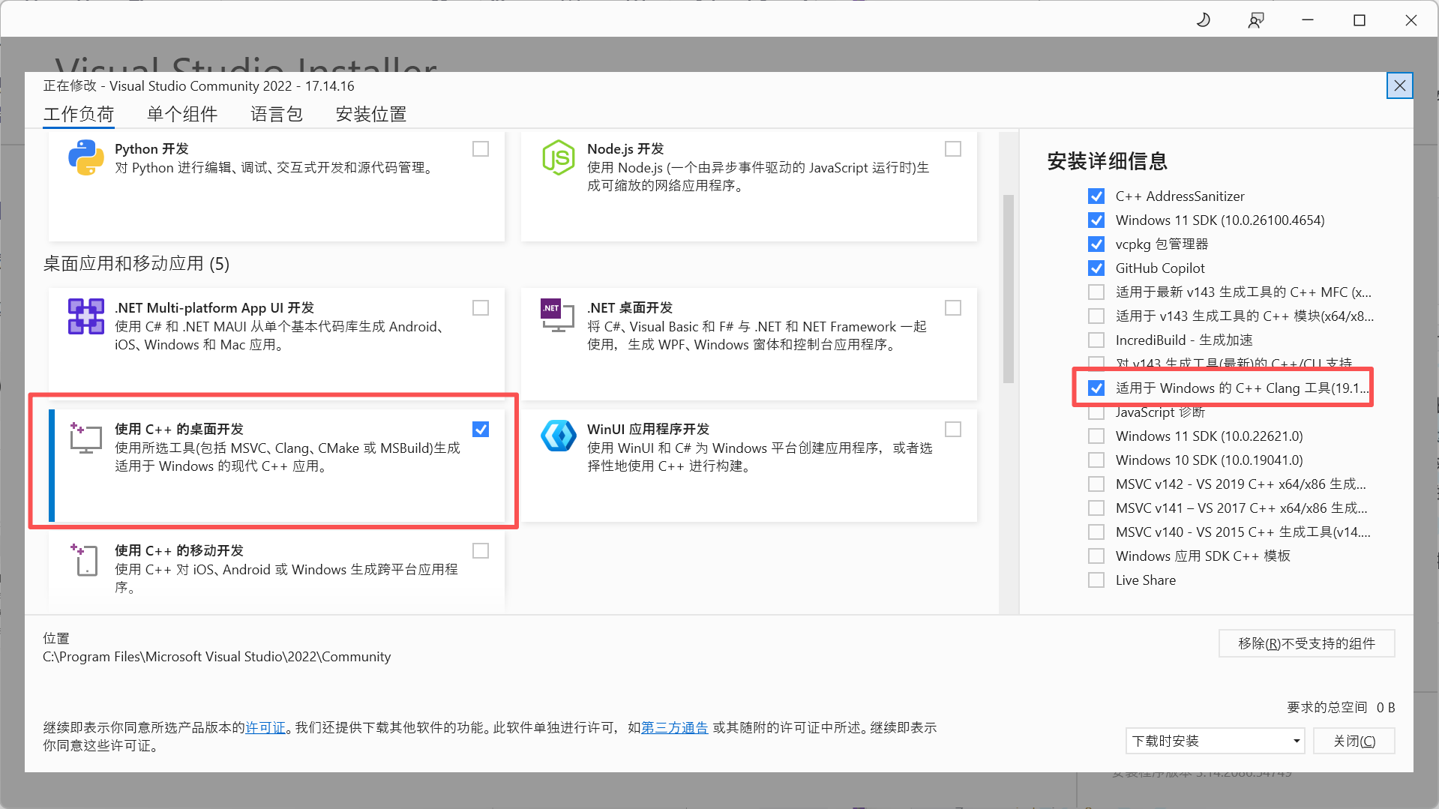Image resolution: width=1439 pixels, height=809 pixels.
Task: Click the Python workload icon
Action: tap(85, 158)
